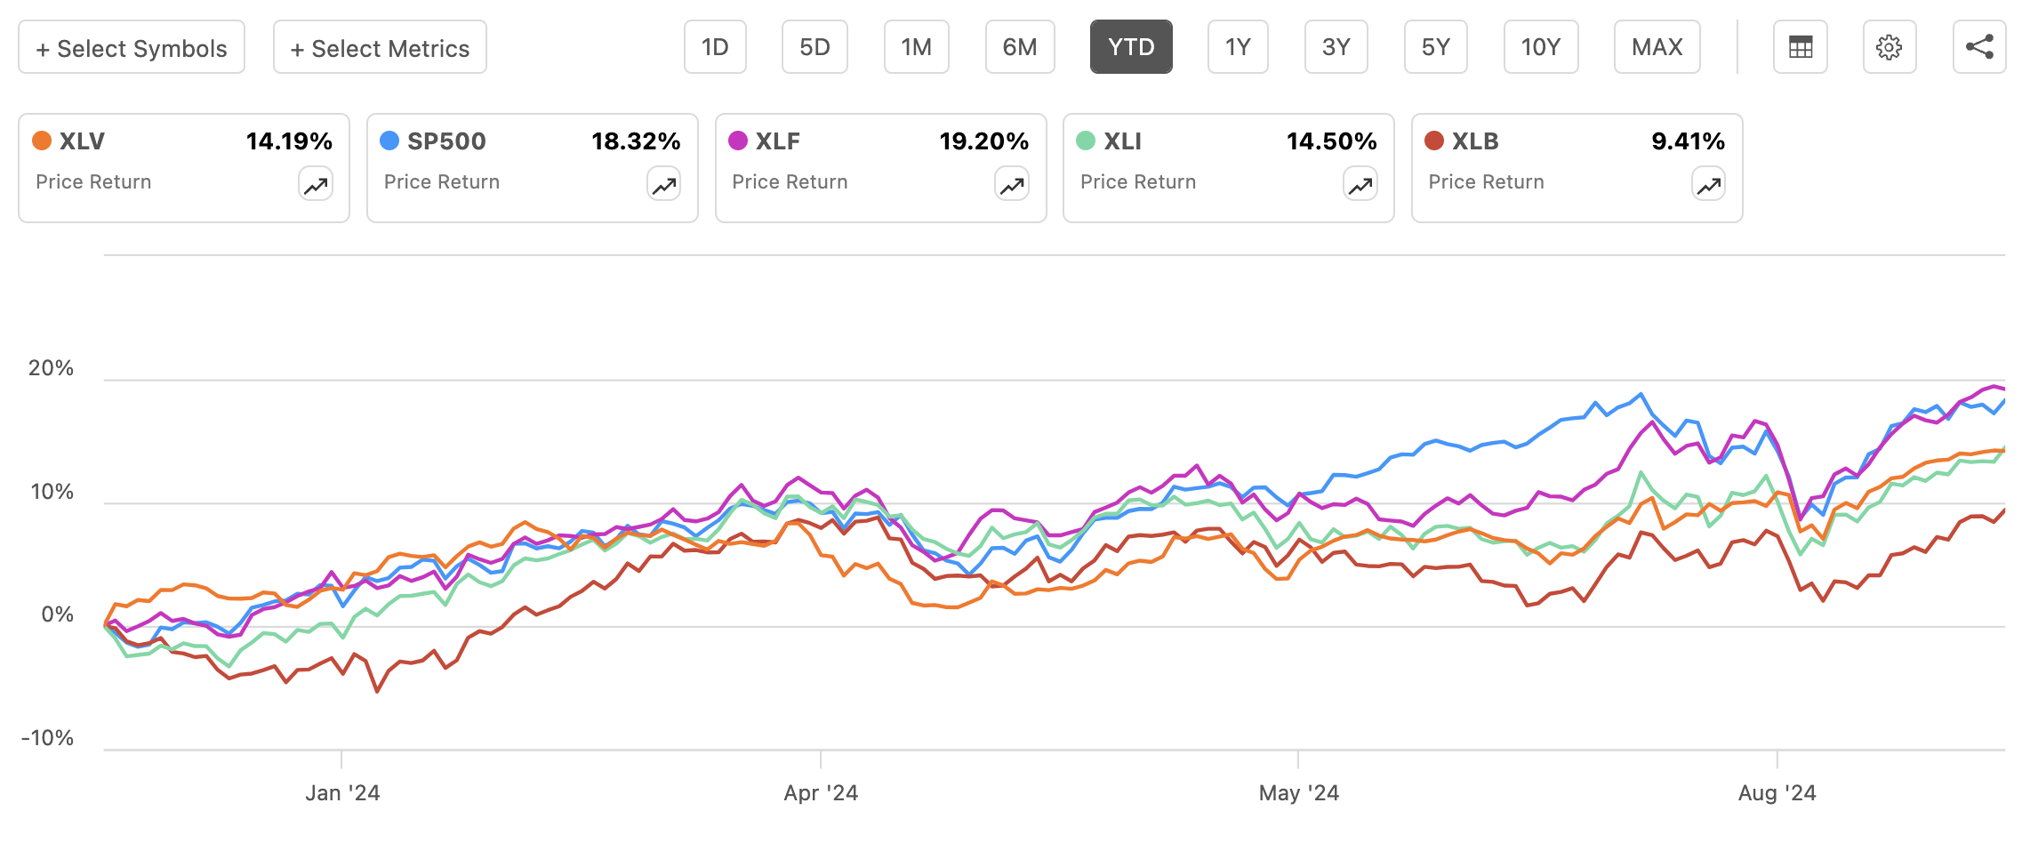This screenshot has height=843, width=2038.
Task: Choose the 10Y range button
Action: (x=1541, y=47)
